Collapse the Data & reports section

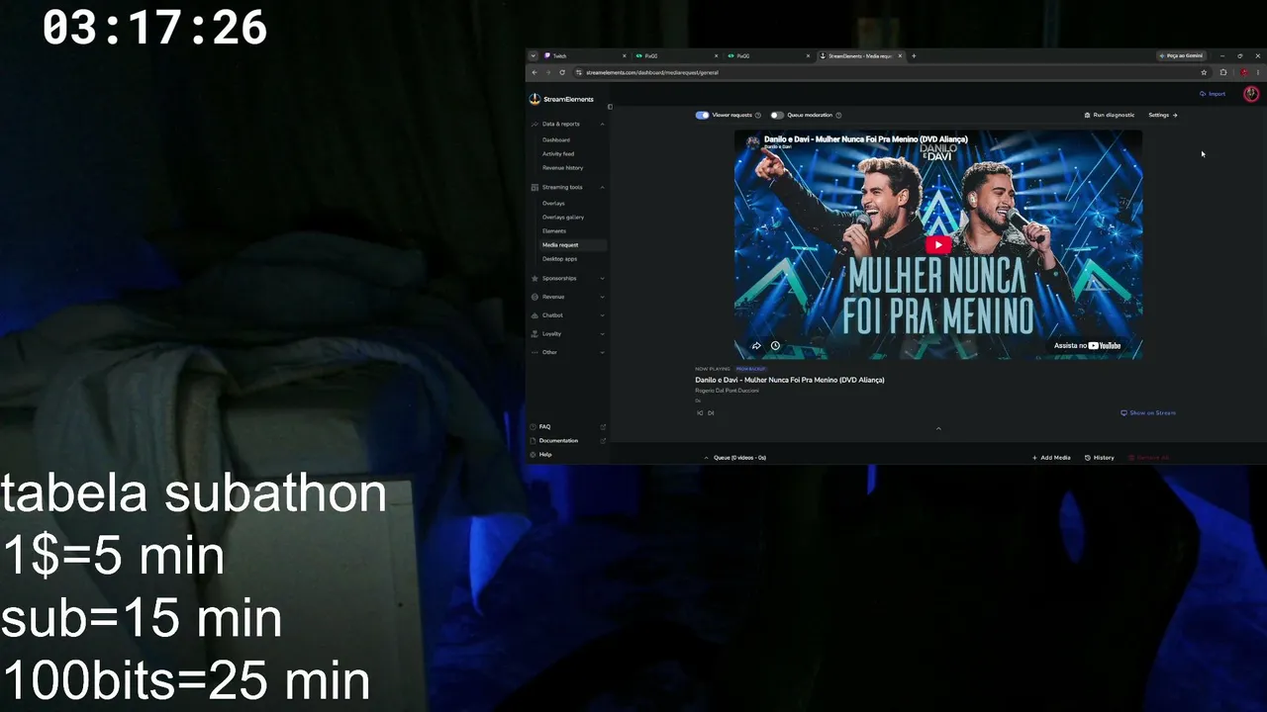pos(602,124)
